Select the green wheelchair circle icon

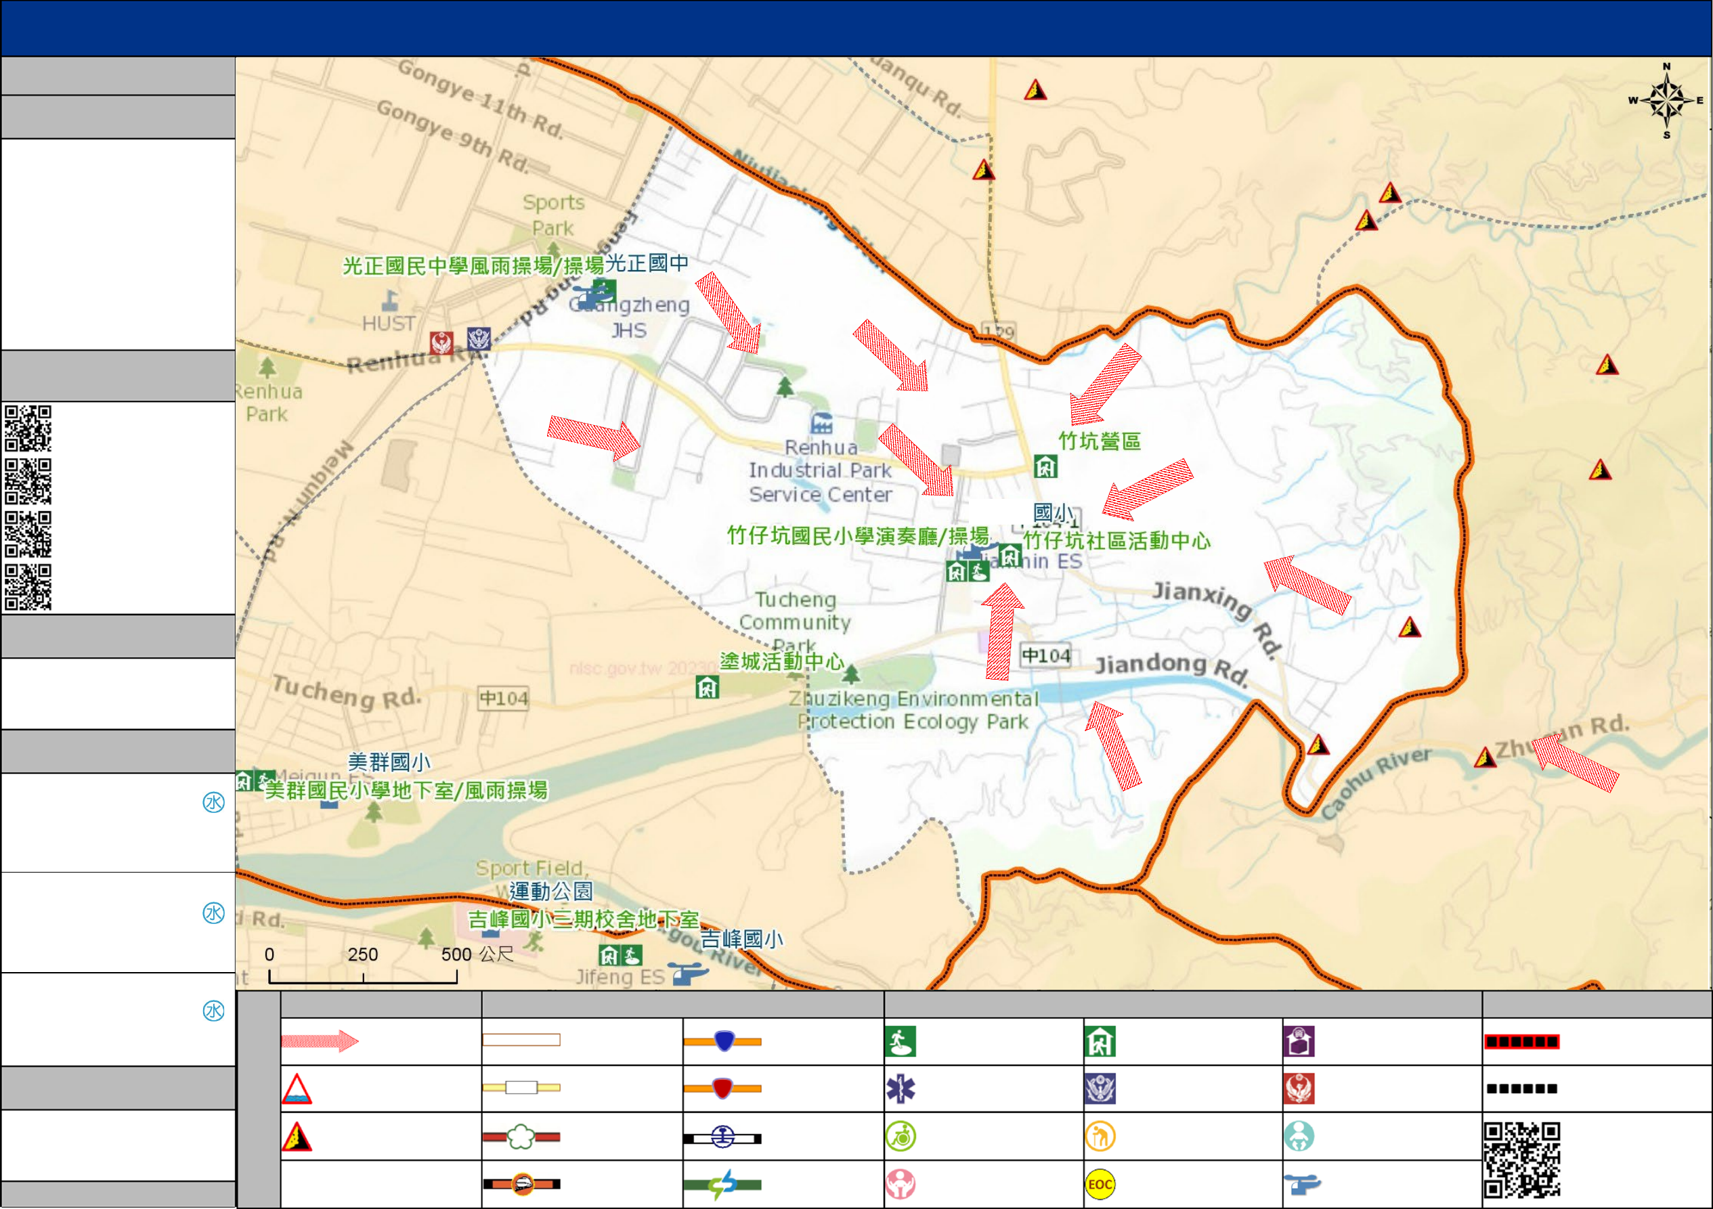[901, 1137]
